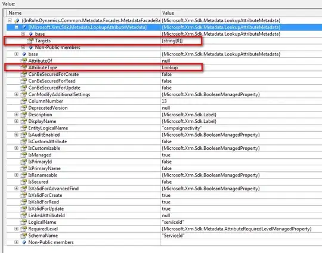Click the "null" value of DeprecatedVersion
The image size is (322, 253).
pos(166,108)
